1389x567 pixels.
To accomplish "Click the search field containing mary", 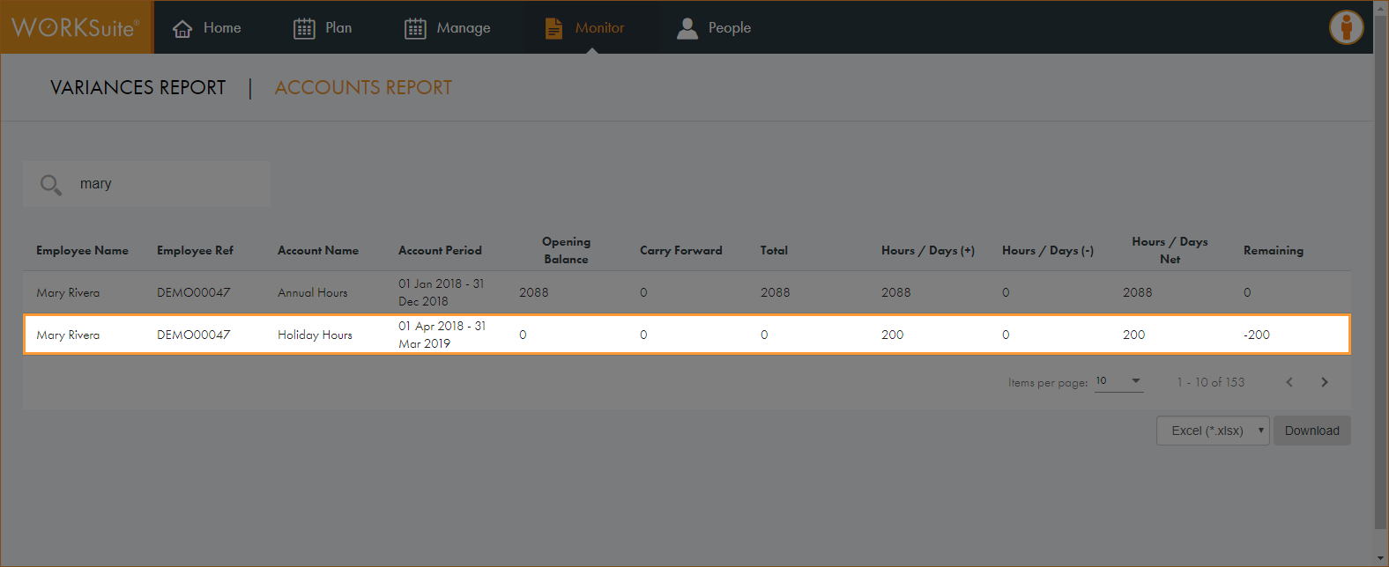I will pos(167,184).
